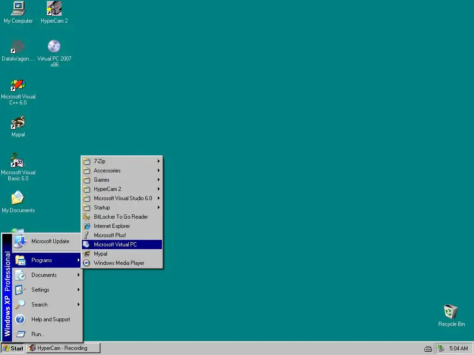This screenshot has height=355, width=474.
Task: Open My Computer desktop icon
Action: pyautogui.click(x=18, y=8)
